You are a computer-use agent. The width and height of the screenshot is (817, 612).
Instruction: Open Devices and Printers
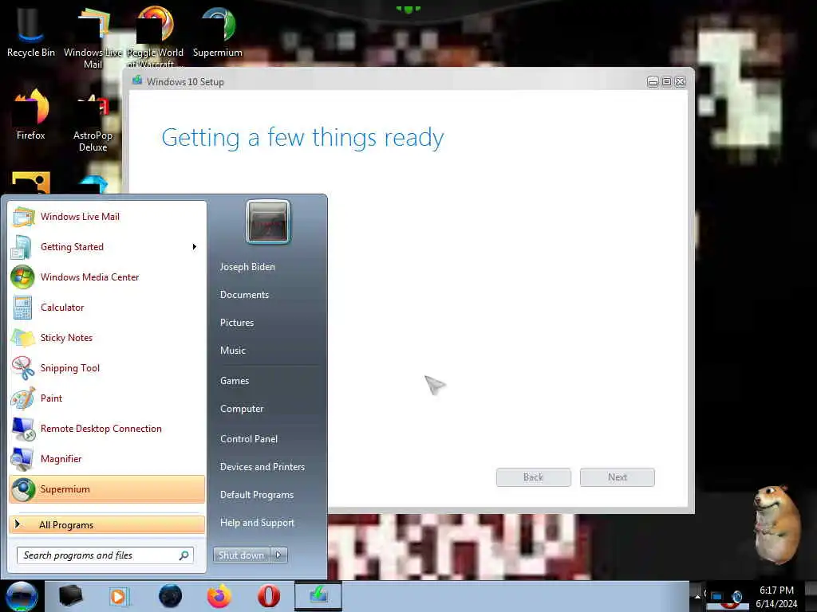[262, 467]
